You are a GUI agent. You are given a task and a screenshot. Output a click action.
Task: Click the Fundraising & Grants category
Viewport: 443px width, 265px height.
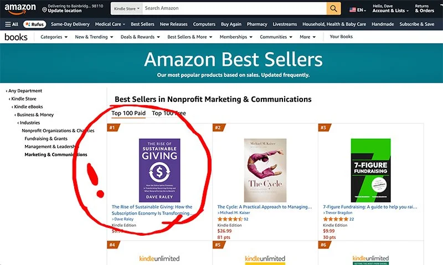(46, 138)
